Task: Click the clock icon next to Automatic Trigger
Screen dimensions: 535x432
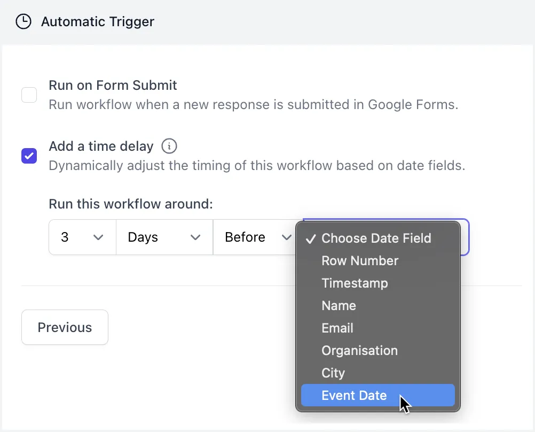Action: tap(23, 21)
